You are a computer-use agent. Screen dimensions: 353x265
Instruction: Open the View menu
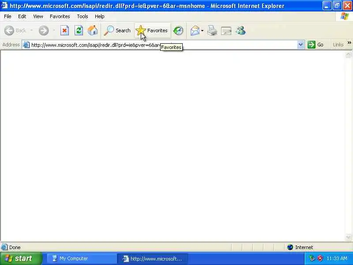38,16
